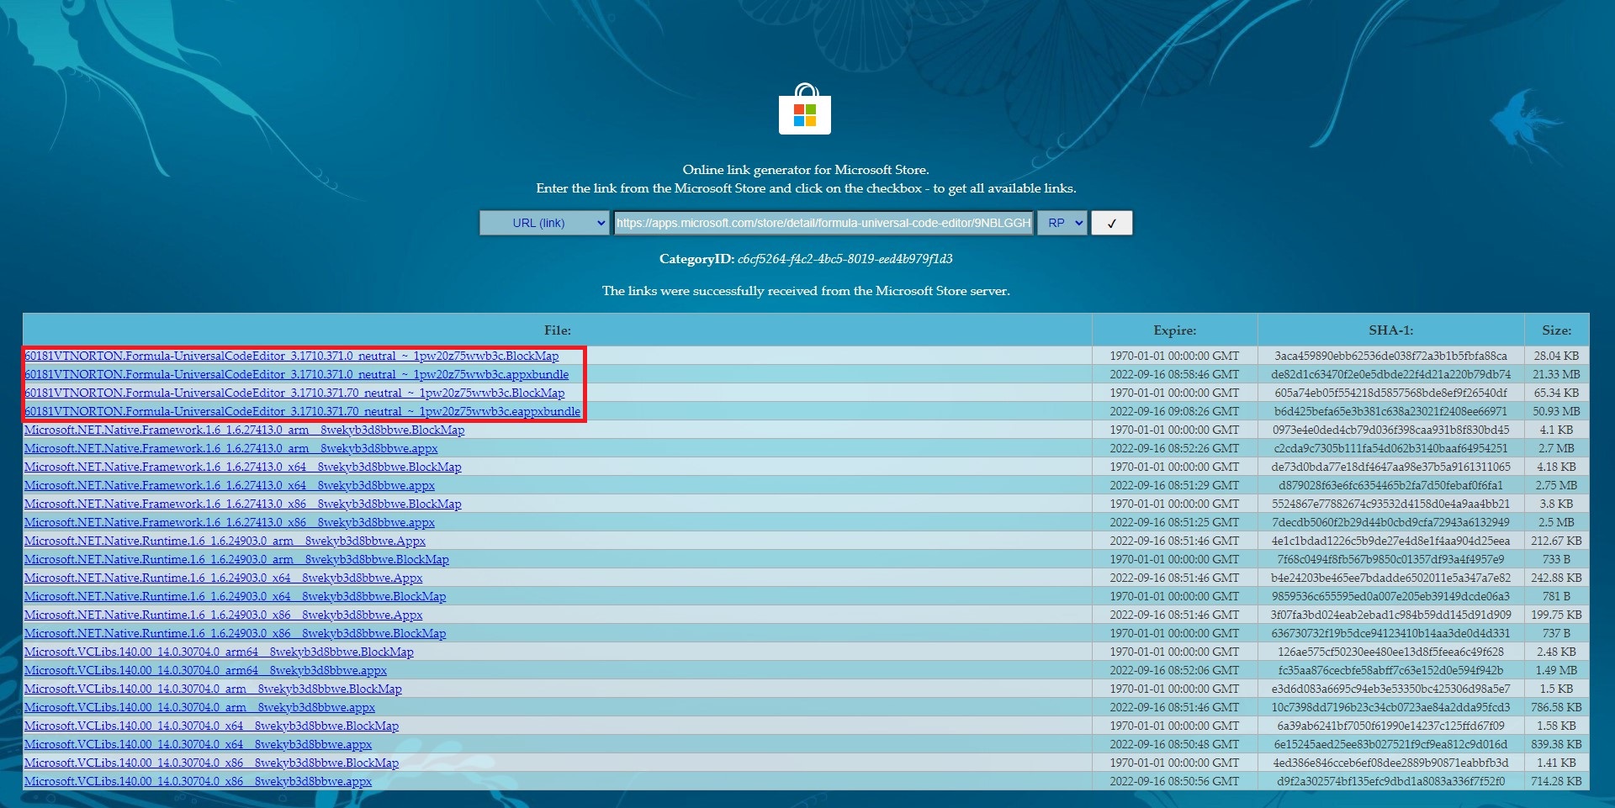Image resolution: width=1615 pixels, height=808 pixels.
Task: Open NET.Native.Runtime.1.6 arm BlockMap link
Action: pos(237,559)
